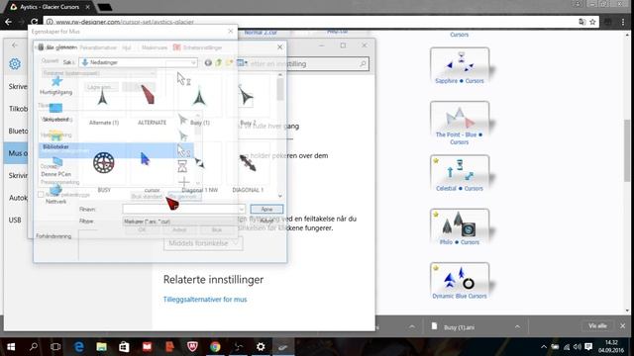Click the Vis alle downloads button

click(597, 325)
